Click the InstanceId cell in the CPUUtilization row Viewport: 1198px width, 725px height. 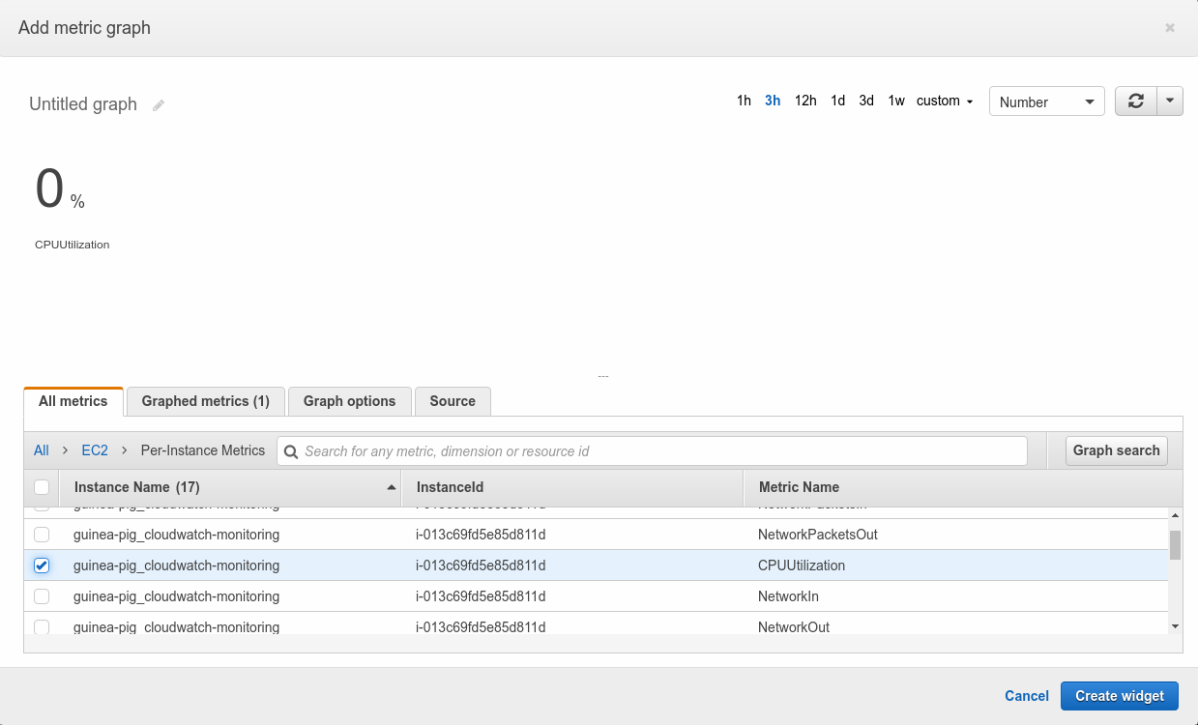coord(481,565)
